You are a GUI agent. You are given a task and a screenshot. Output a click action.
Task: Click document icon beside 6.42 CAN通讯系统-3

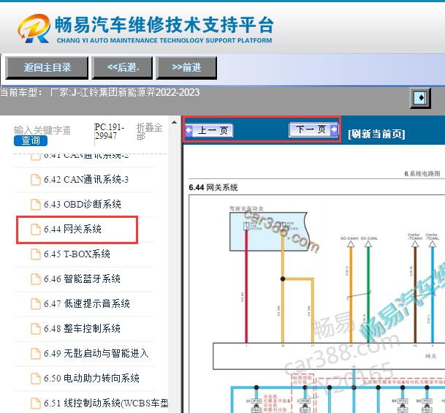pyautogui.click(x=36, y=179)
